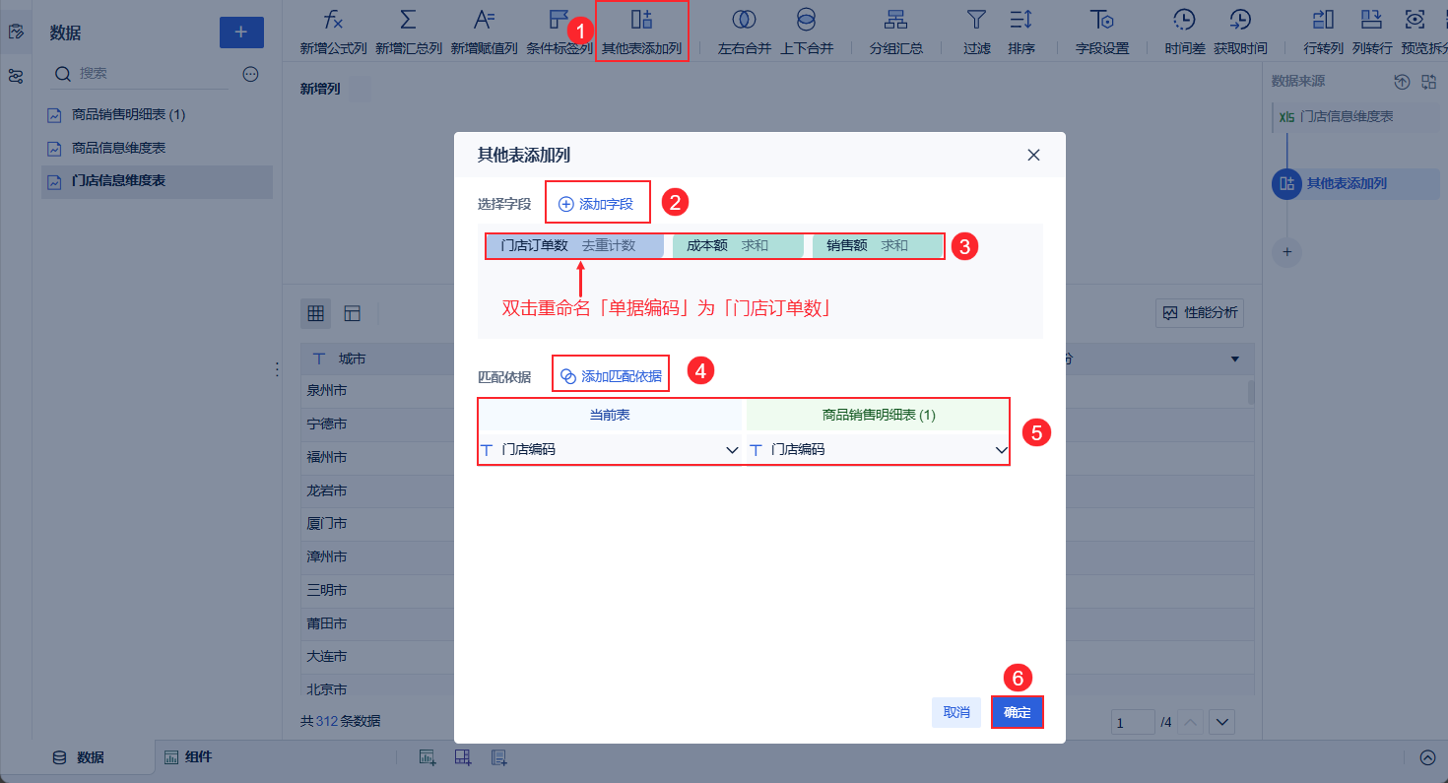The width and height of the screenshot is (1448, 783).
Task: Expand the bottom bar chevron icon
Action: (1427, 757)
